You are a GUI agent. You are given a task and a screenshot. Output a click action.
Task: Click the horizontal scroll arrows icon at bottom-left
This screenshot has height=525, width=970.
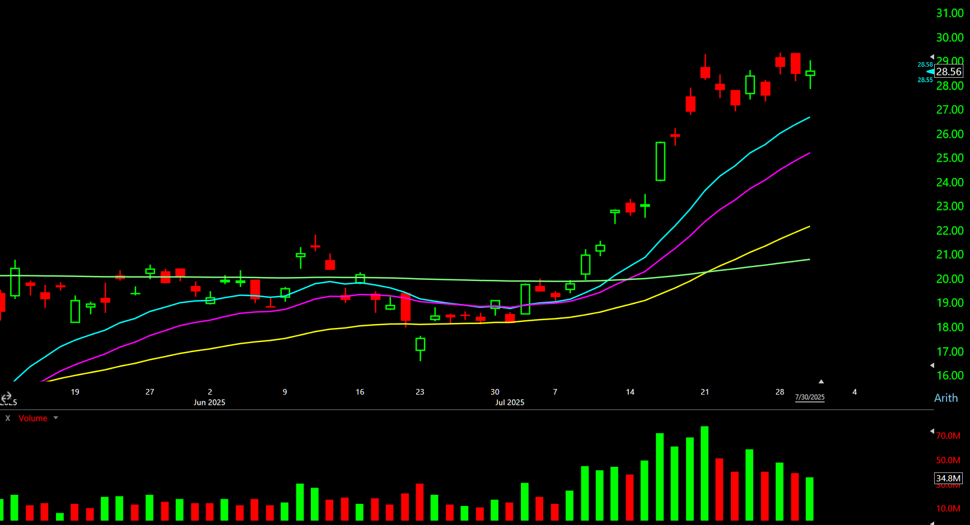(x=6, y=397)
